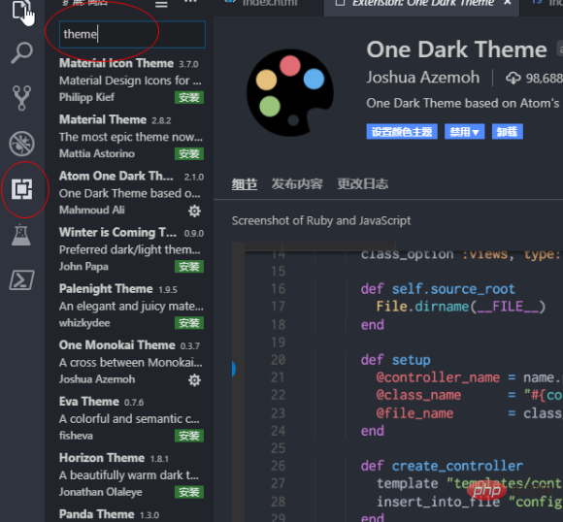Switch to the 更改日志 tab
The height and width of the screenshot is (522, 563).
pos(363,183)
